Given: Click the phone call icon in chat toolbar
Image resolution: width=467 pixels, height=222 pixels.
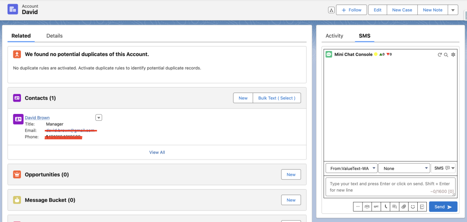Looking at the screenshot, I should (x=386, y=207).
